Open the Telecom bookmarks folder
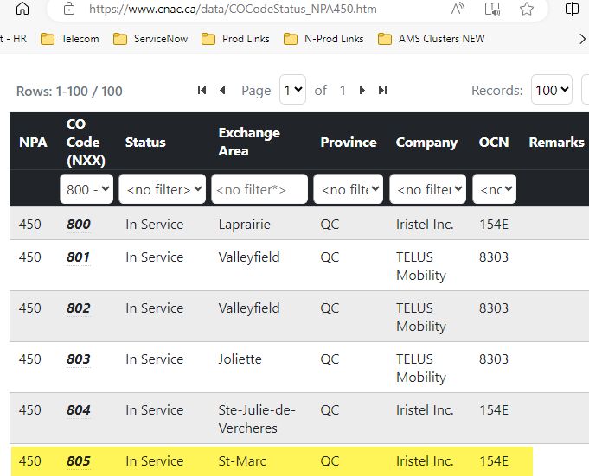589x476 pixels. [70, 39]
